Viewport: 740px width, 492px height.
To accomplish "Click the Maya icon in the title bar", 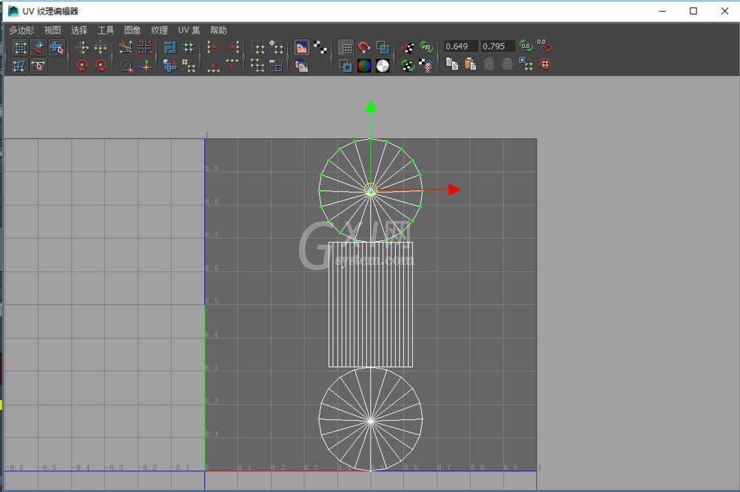I will 13,11.
